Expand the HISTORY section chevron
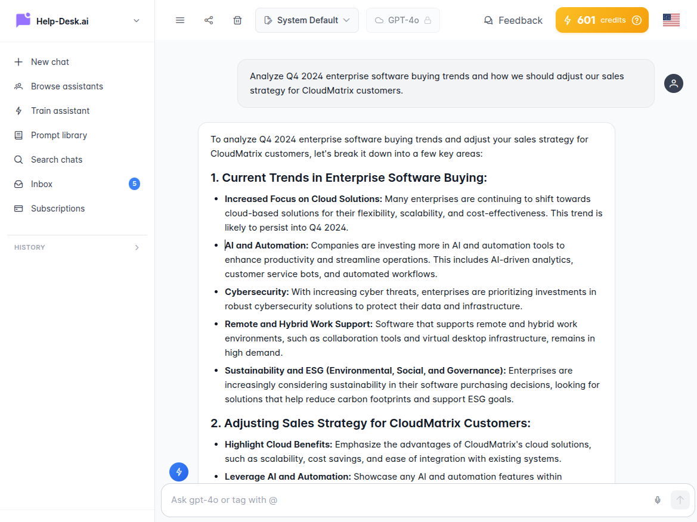Screen dimensions: 697x522 (137, 247)
